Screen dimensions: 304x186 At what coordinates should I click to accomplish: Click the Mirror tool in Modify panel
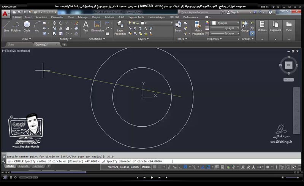(x=61, y=29)
